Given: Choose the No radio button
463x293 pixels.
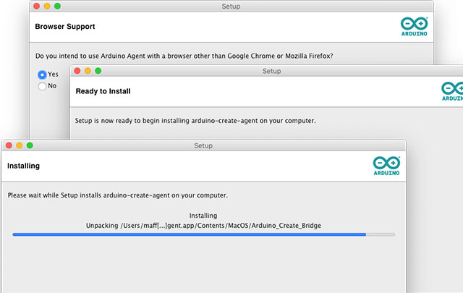Looking at the screenshot, I should (42, 86).
